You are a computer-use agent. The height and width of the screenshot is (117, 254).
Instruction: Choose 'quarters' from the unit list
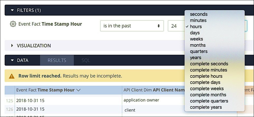(x=199, y=51)
